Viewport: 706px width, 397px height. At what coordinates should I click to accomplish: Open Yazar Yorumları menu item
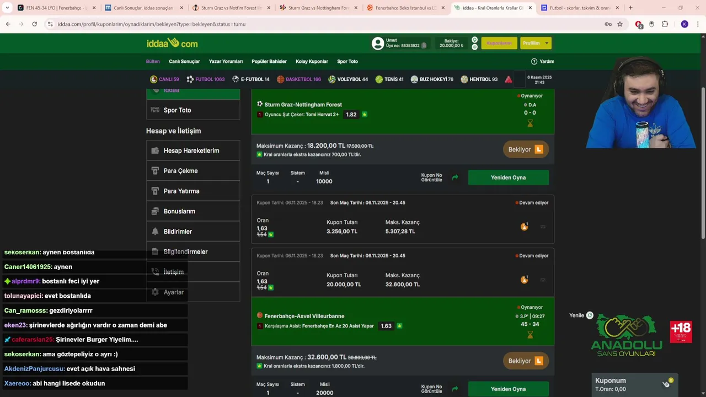pyautogui.click(x=226, y=61)
